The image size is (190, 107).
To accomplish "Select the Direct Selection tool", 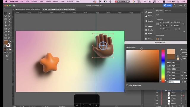I will point(9,13).
